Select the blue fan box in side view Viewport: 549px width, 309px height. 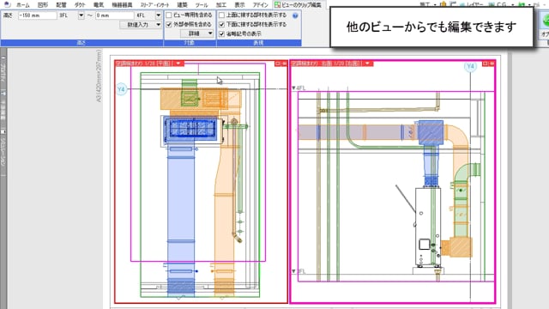point(431,132)
